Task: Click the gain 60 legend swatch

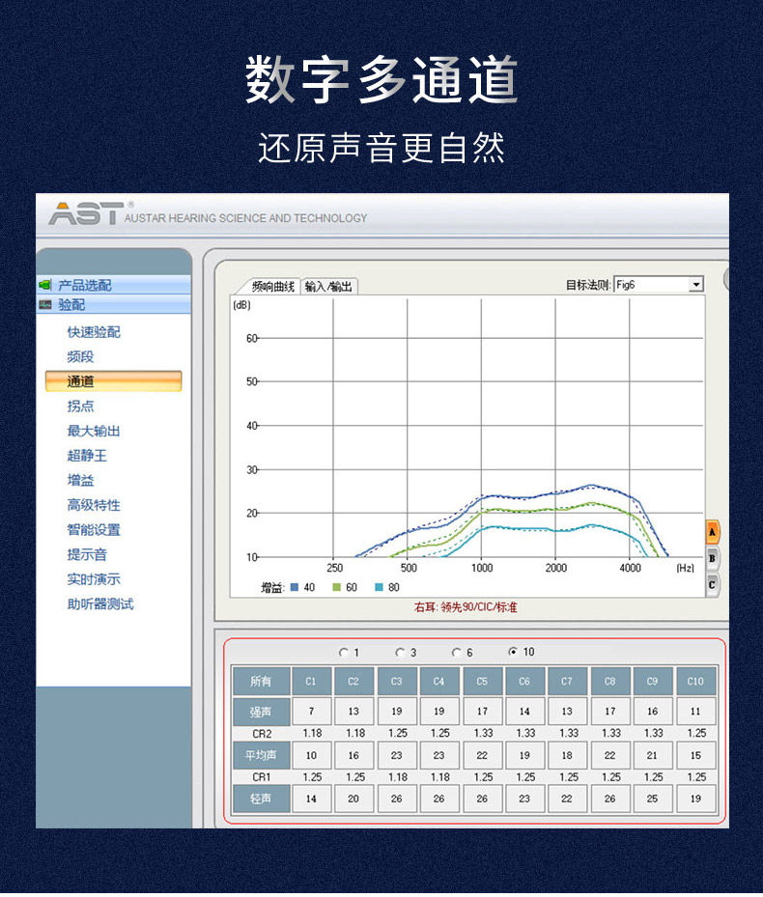Action: tap(336, 587)
